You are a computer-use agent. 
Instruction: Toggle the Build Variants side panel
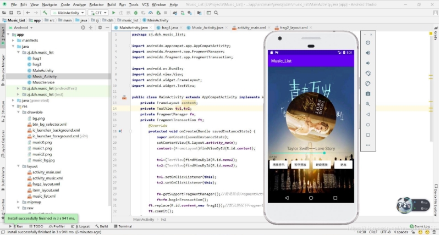(2, 177)
